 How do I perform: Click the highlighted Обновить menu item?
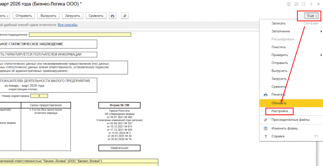click(291, 103)
